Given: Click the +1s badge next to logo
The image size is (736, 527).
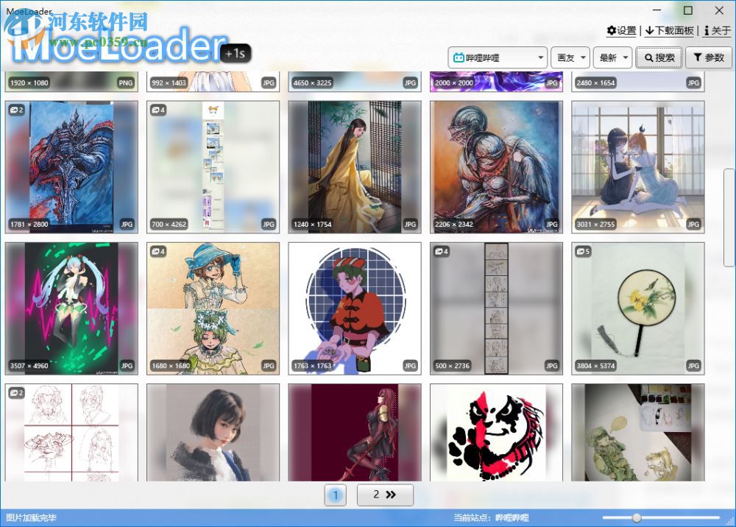Looking at the screenshot, I should (236, 54).
